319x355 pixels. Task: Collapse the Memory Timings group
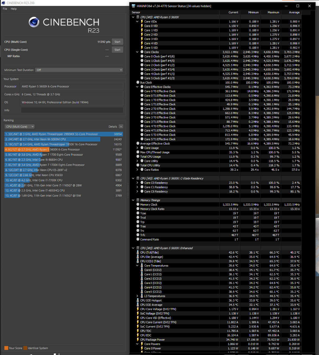tap(133, 200)
